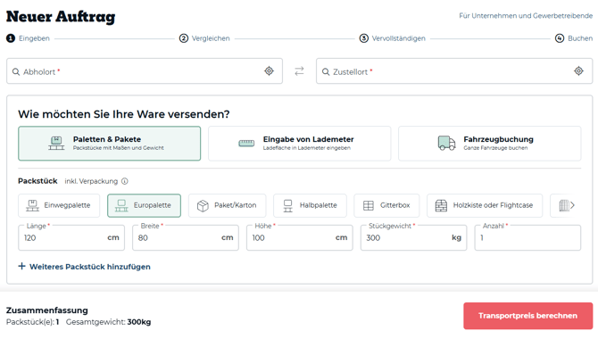
Task: Click the Länge field with 120
Action: (x=71, y=237)
